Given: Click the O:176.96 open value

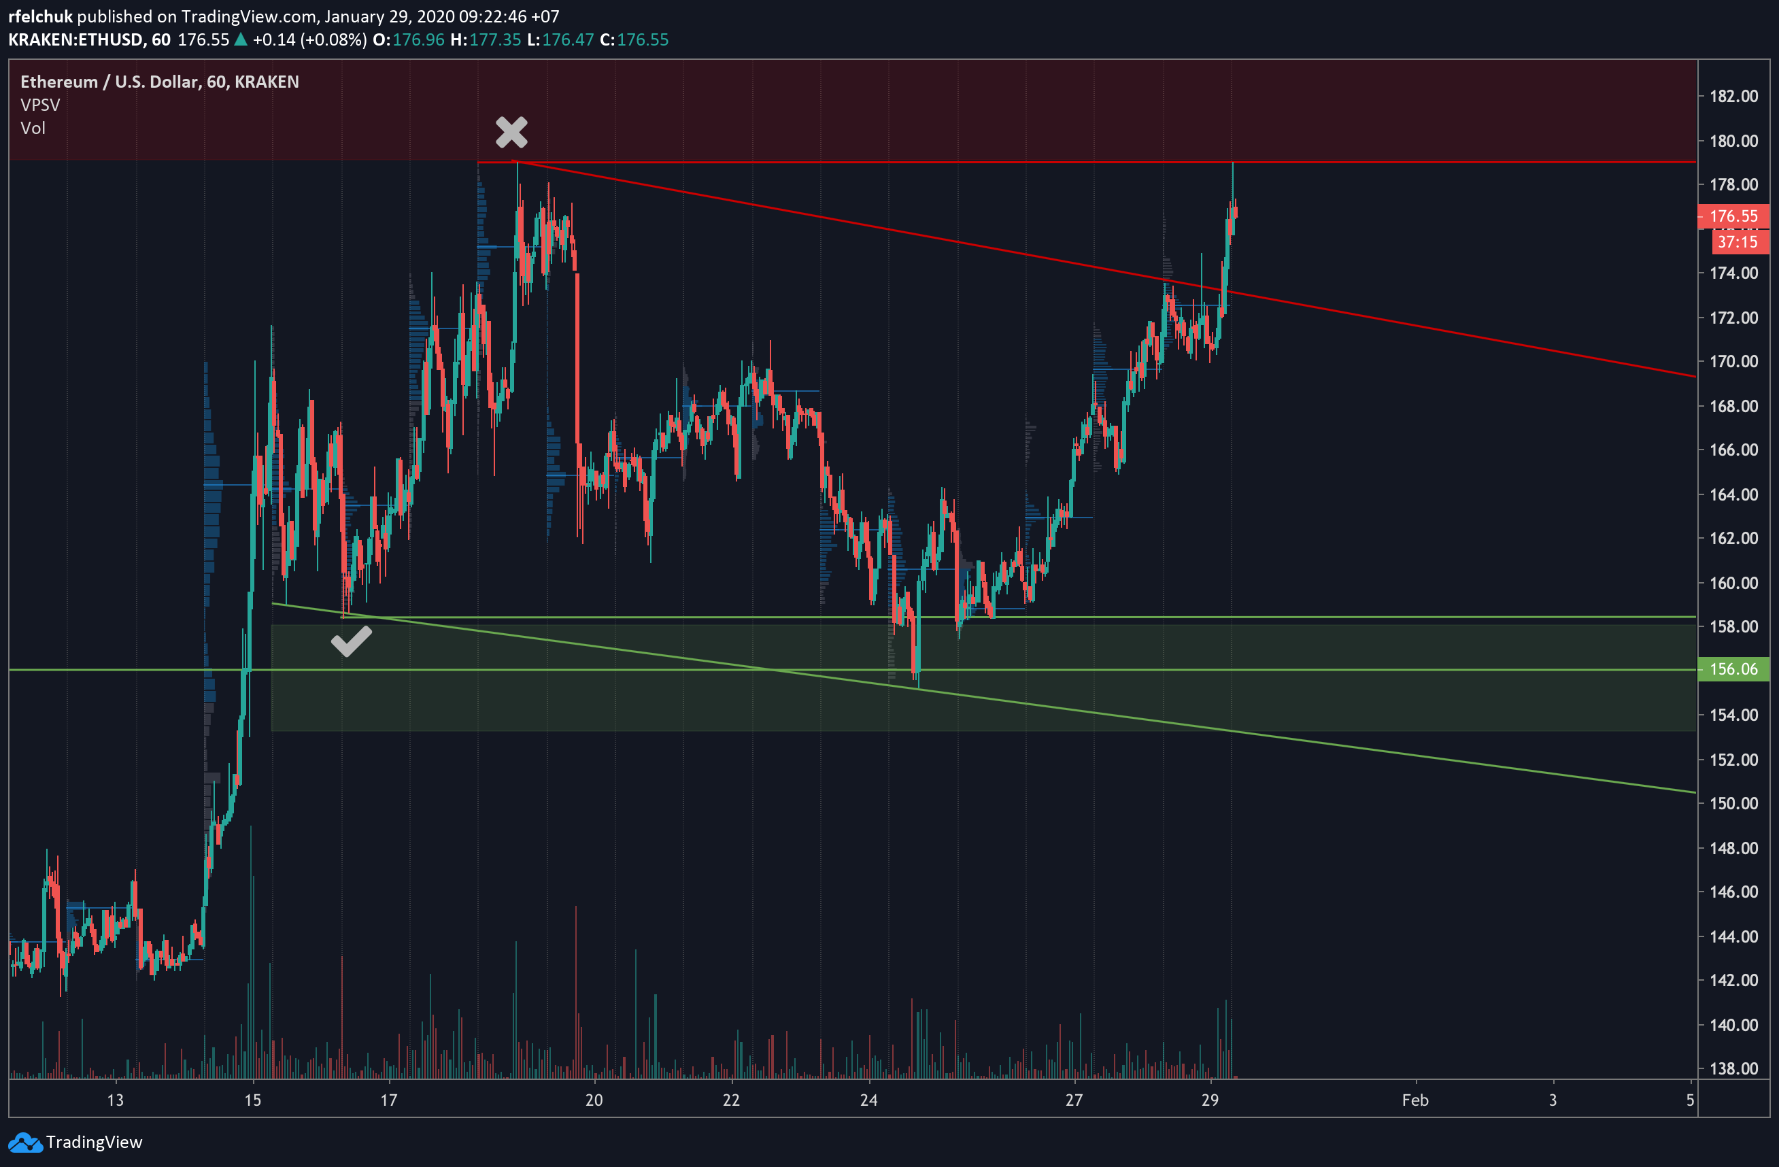Looking at the screenshot, I should coord(408,39).
